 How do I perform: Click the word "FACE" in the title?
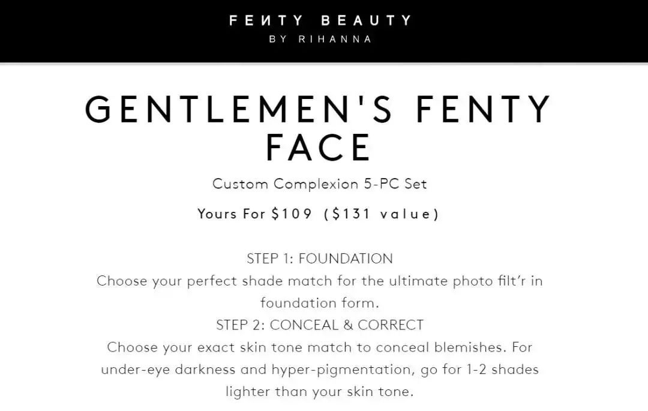(319, 148)
